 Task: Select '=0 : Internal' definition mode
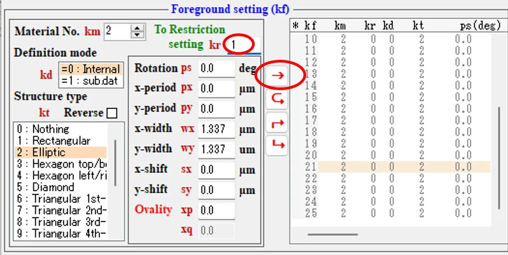pyautogui.click(x=91, y=69)
